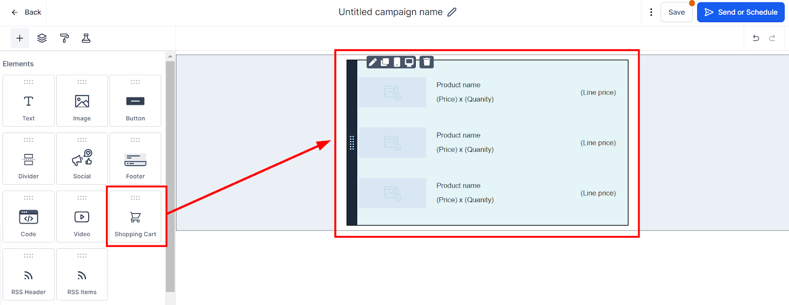Open the three-dot more options menu

click(651, 12)
